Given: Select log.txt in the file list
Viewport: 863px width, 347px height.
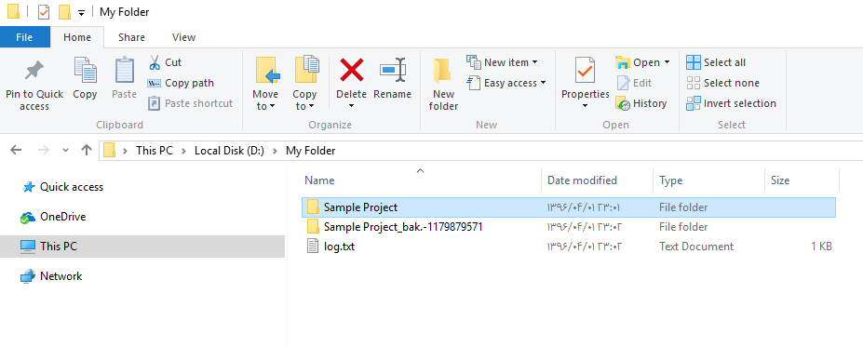Looking at the screenshot, I should [x=569, y=247].
